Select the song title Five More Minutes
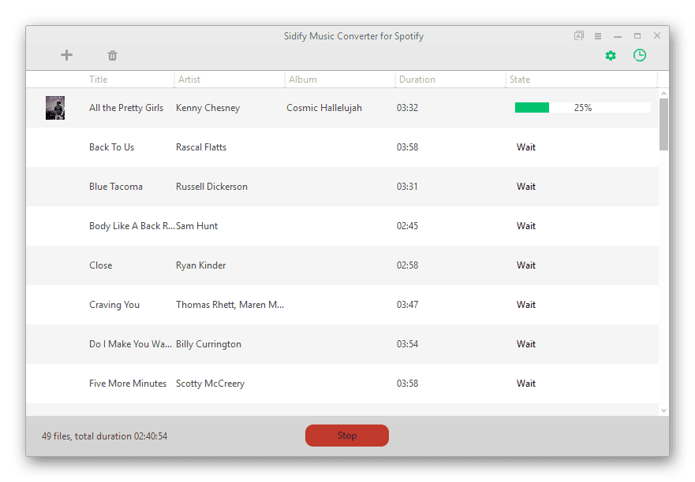This screenshot has height=482, width=695. (128, 384)
